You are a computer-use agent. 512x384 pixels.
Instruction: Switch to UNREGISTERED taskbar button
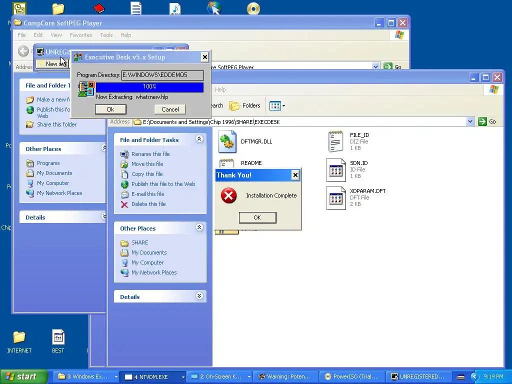coord(418,376)
